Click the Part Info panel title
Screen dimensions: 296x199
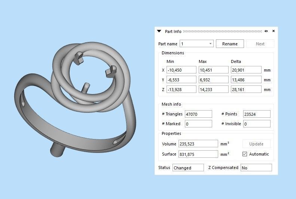pos(173,31)
